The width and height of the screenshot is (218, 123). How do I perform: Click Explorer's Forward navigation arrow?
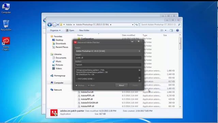click(x=54, y=25)
